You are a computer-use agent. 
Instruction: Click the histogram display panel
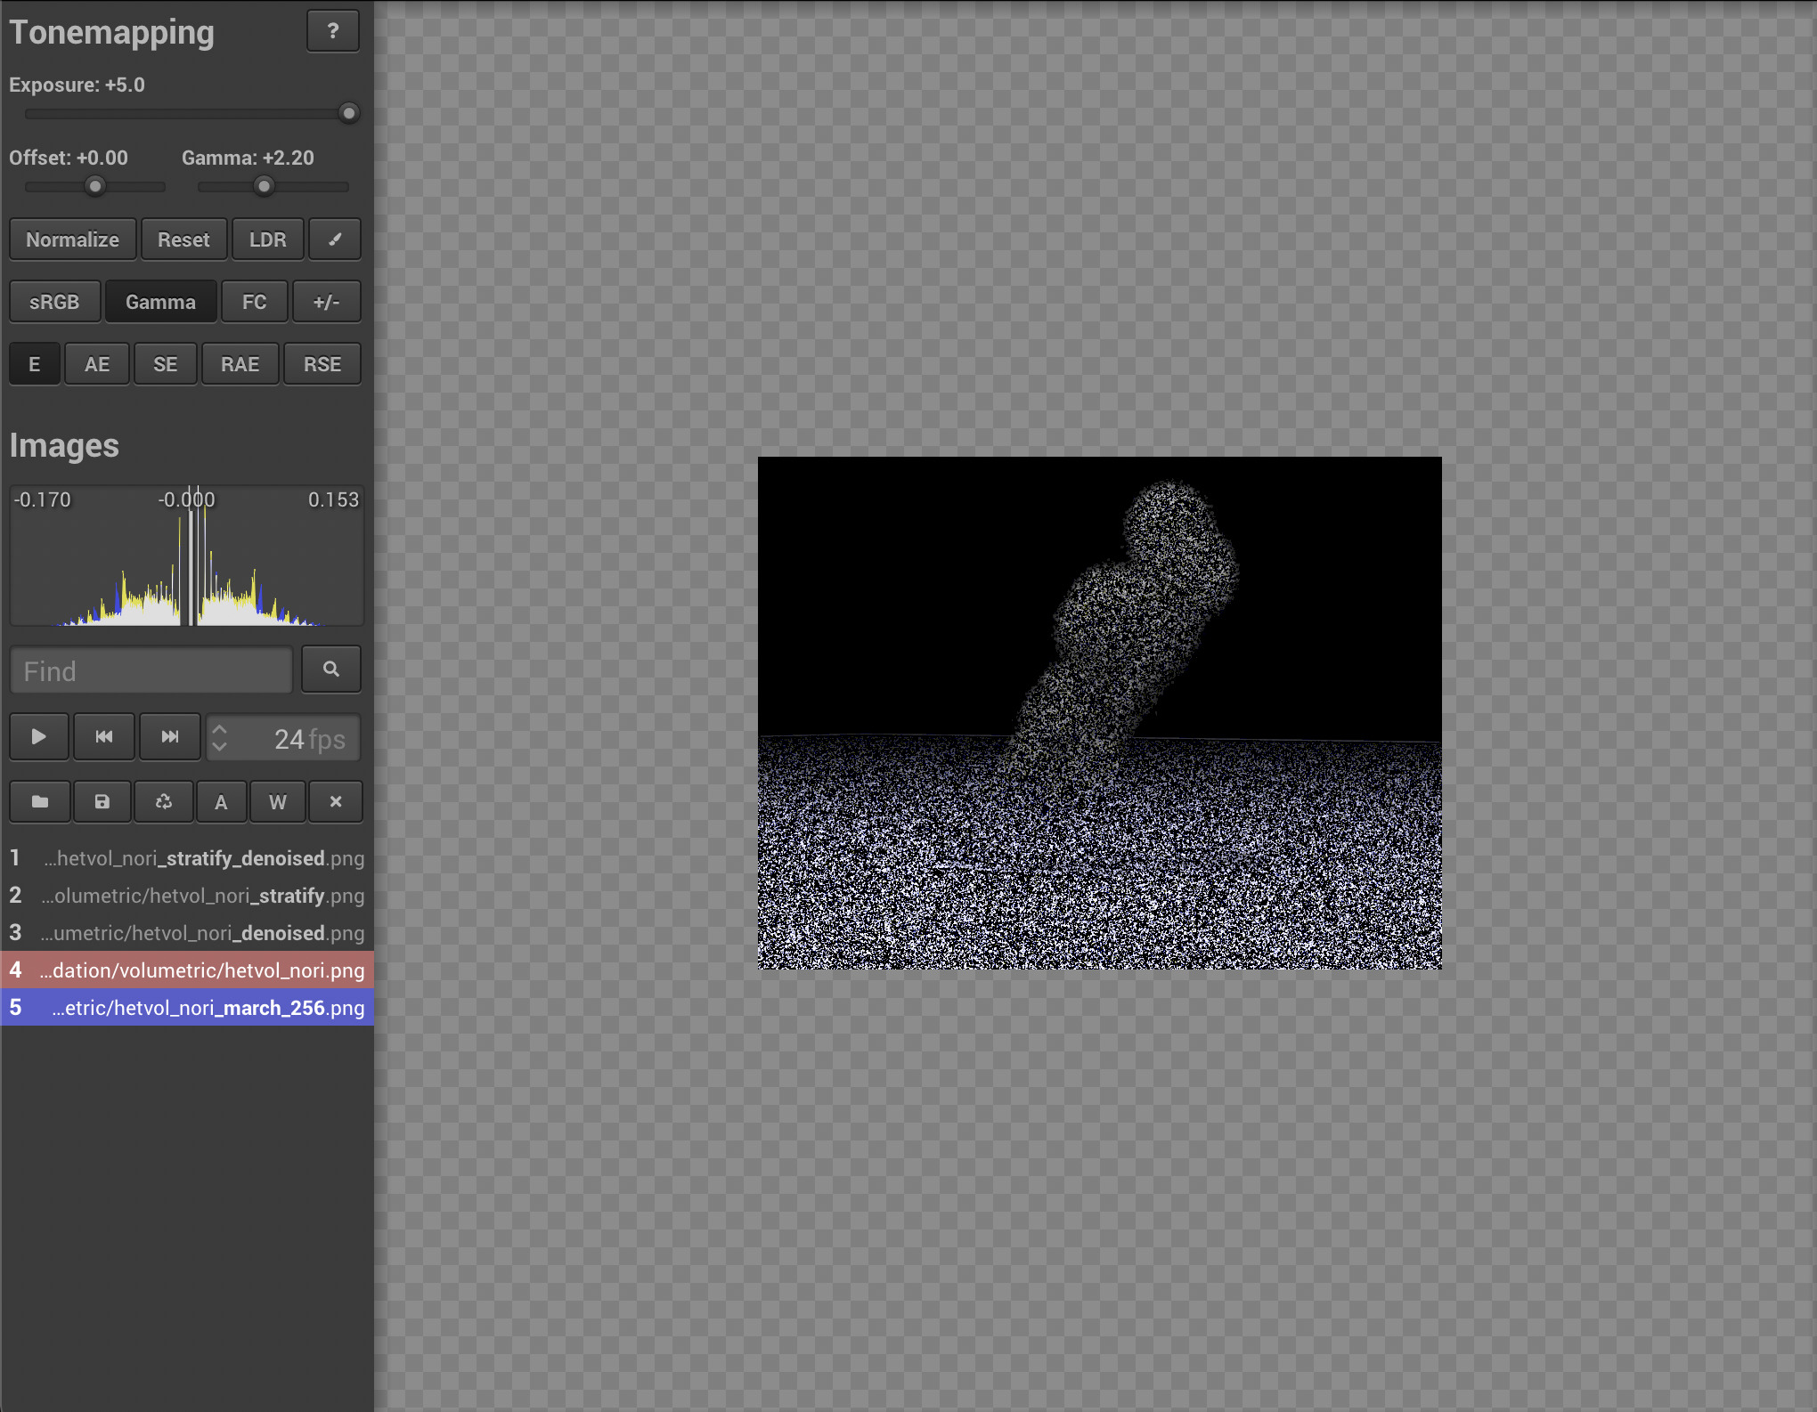tap(187, 556)
